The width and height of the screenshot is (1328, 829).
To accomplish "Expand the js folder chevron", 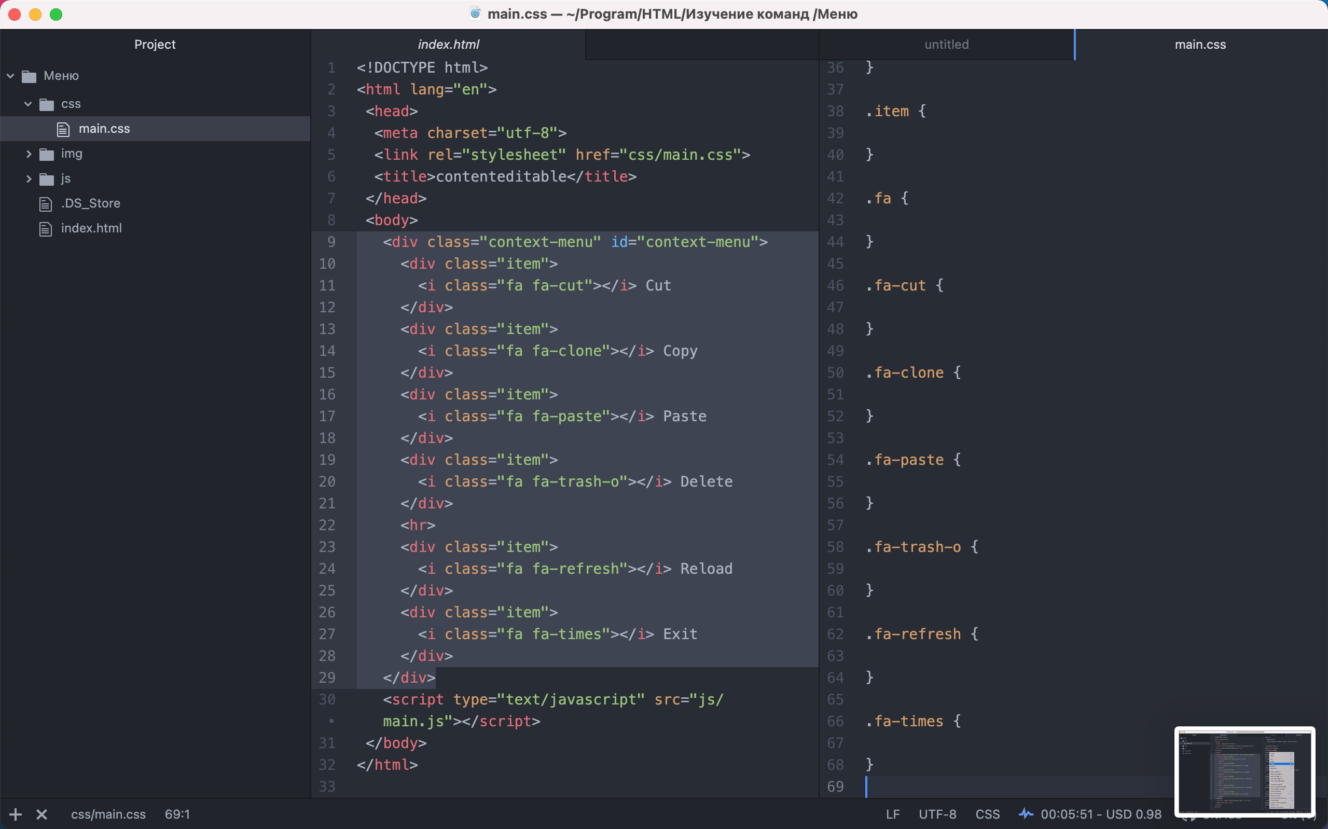I will click(29, 179).
